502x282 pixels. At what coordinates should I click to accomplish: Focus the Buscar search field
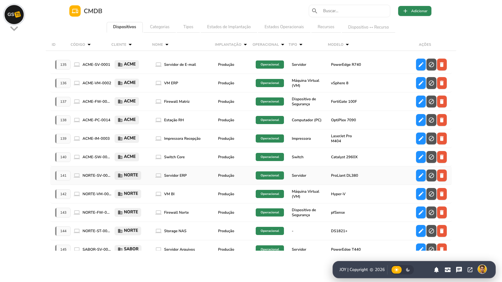point(350,11)
